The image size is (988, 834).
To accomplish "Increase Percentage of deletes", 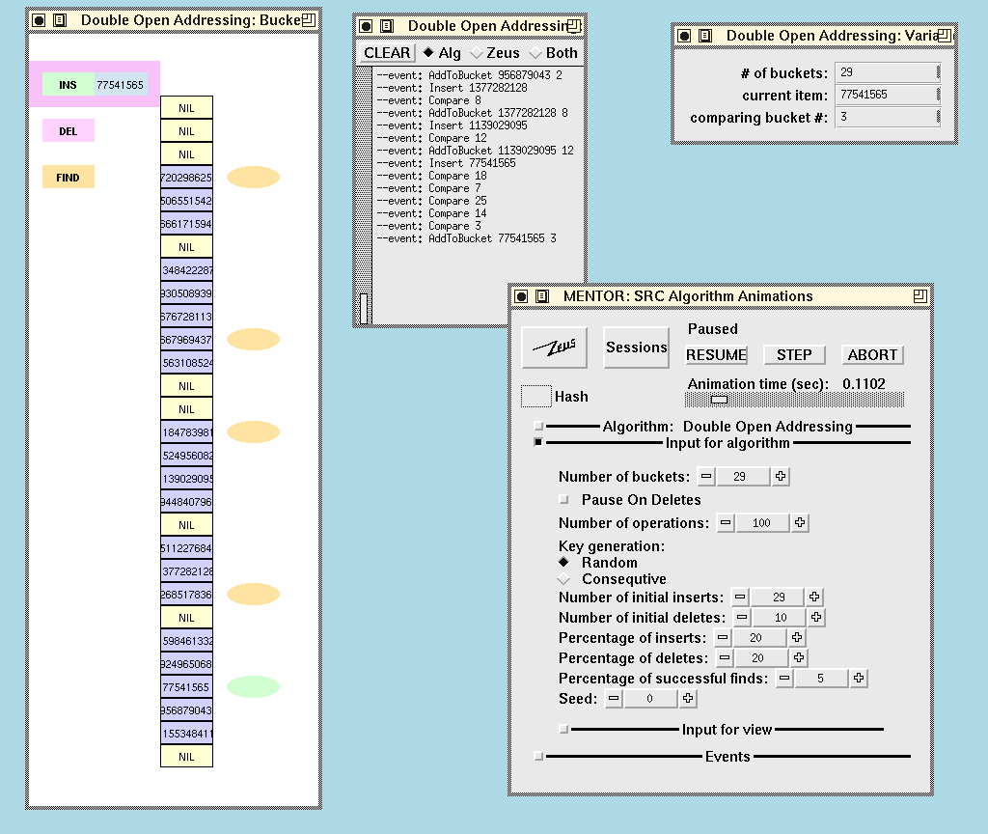I will pos(798,657).
